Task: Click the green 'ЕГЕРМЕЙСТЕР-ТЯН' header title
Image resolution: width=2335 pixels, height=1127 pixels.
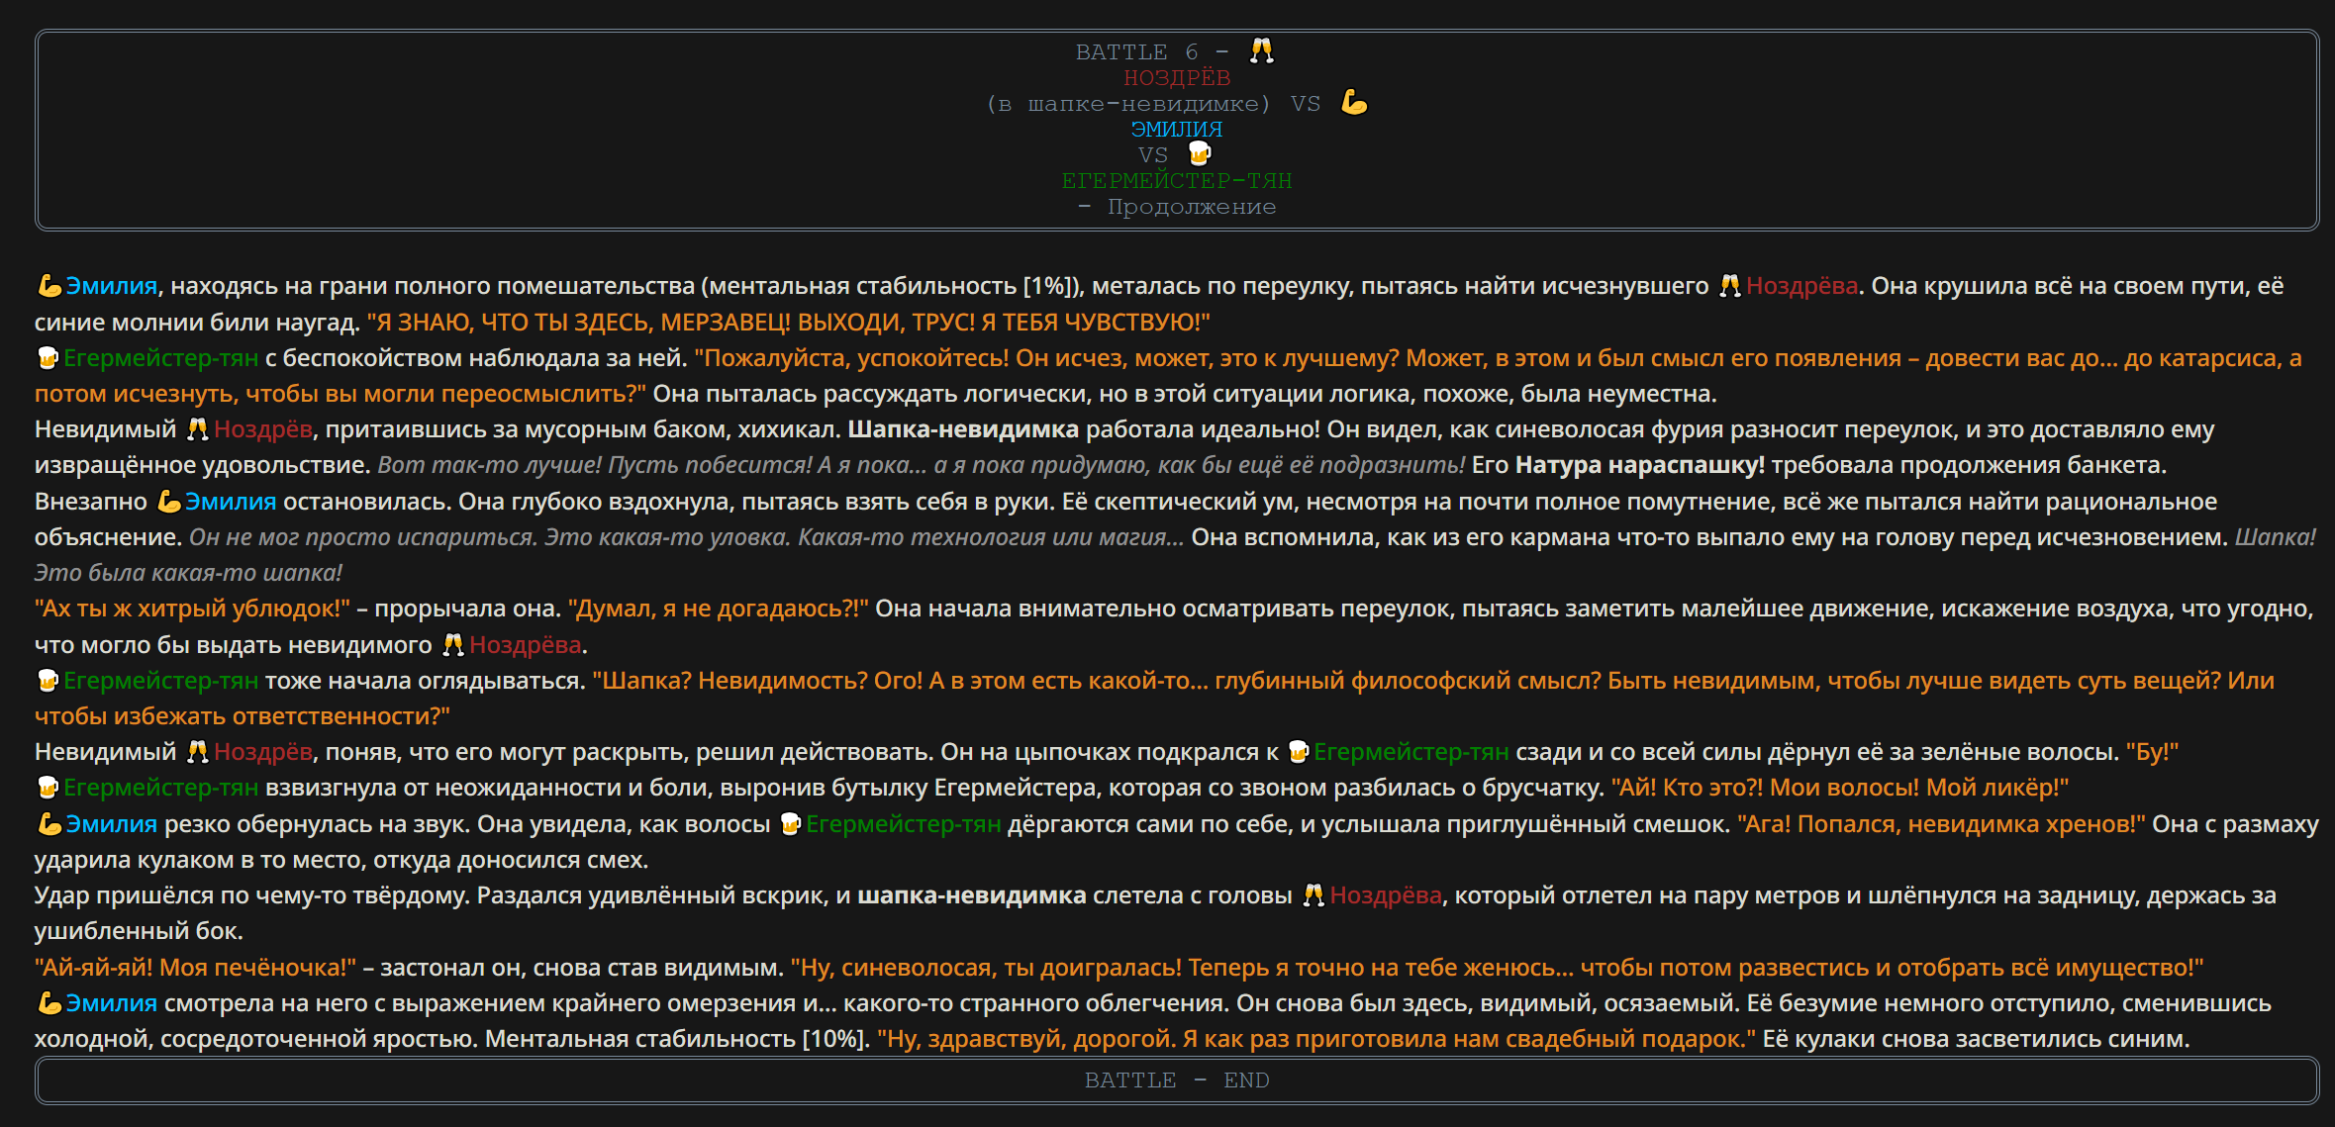Action: pos(1177,180)
